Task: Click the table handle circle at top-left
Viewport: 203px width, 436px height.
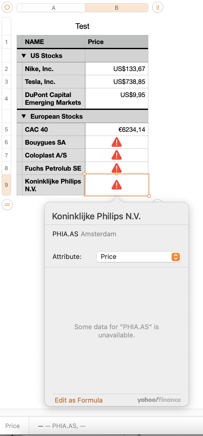Action: click(7, 7)
